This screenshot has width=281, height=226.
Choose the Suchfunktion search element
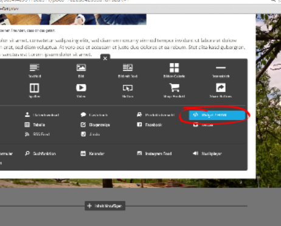pos(40,153)
